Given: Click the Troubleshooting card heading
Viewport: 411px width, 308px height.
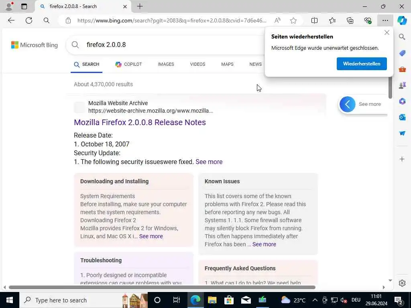Looking at the screenshot, I should tap(101, 260).
